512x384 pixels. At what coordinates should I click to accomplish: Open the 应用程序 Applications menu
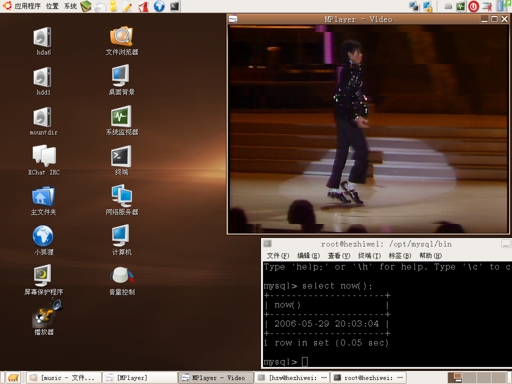27,6
